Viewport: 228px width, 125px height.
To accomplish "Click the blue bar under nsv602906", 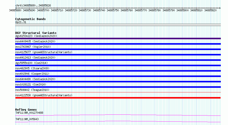I will click(x=118, y=76).
